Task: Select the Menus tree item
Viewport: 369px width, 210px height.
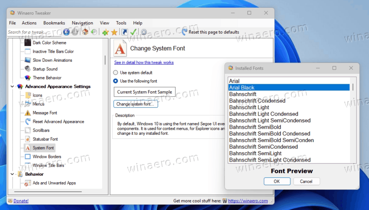Action: click(x=39, y=104)
